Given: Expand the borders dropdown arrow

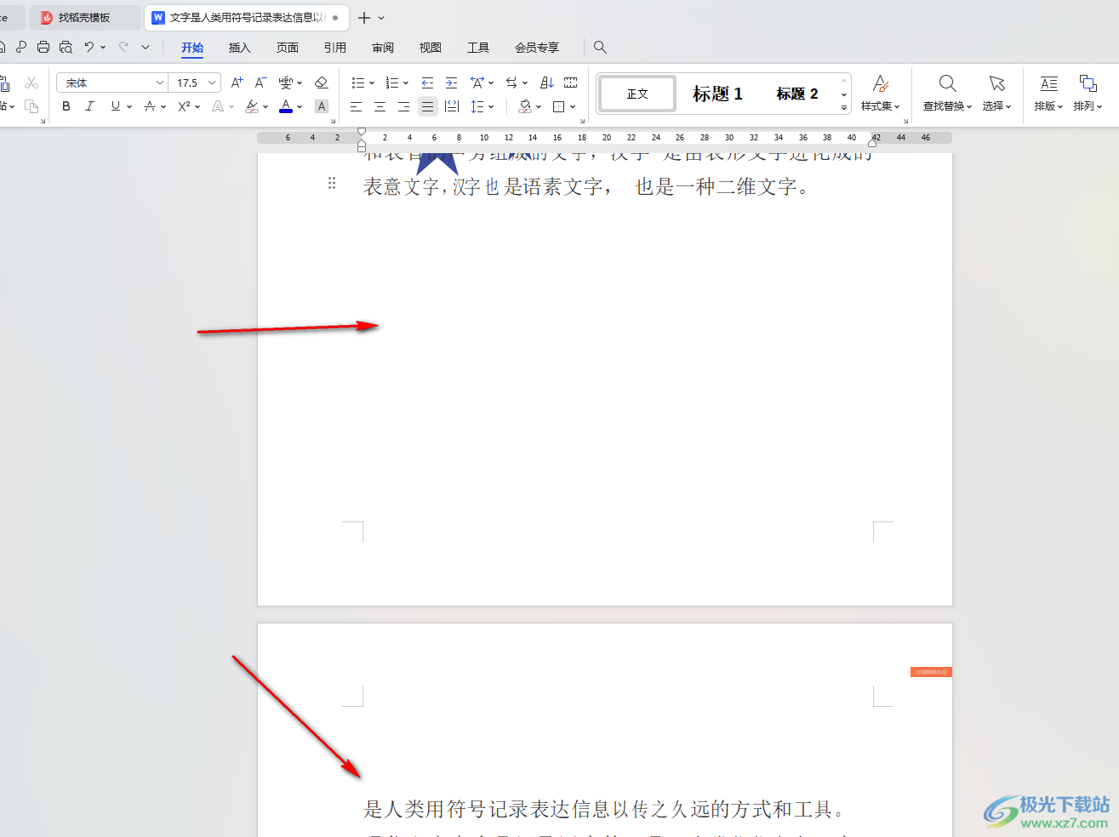Looking at the screenshot, I should [x=573, y=106].
